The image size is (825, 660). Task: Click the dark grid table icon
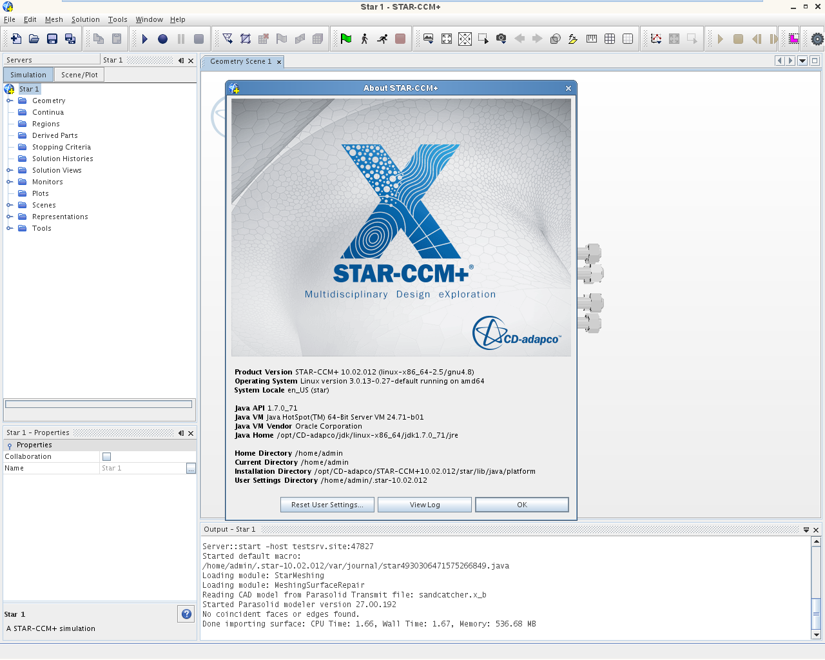point(610,39)
